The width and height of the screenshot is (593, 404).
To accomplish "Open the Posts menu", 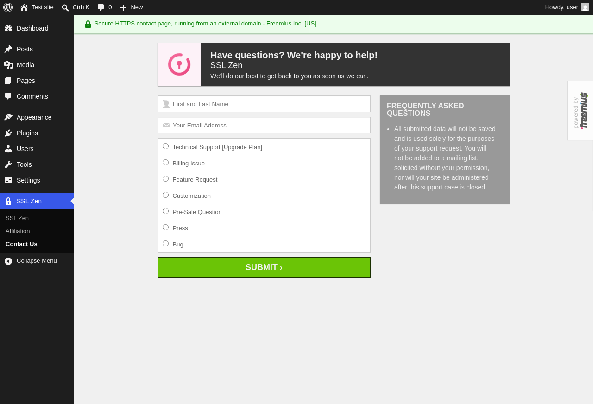I will pyautogui.click(x=37, y=49).
